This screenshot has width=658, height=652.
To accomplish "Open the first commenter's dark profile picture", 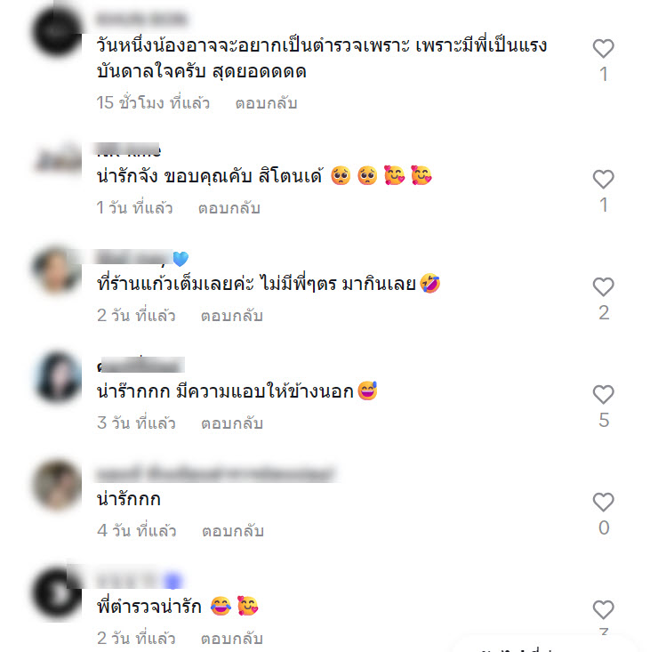I will tap(58, 32).
